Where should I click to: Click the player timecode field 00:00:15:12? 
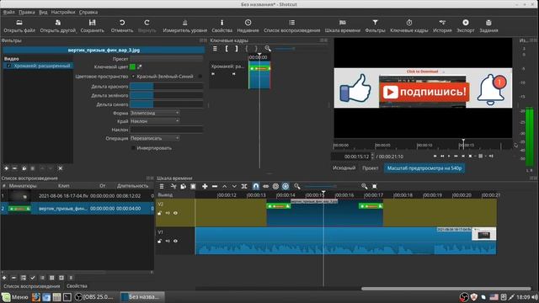click(x=353, y=157)
